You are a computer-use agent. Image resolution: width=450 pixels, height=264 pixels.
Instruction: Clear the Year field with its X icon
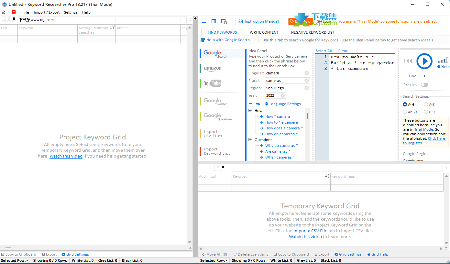(283, 95)
